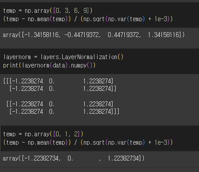Click the line 'layernorm = layers.LayerNormalization()'
This screenshot has height=172, width=199.
coord(63,57)
